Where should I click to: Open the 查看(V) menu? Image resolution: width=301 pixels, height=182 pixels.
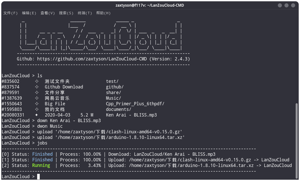tap(48, 13)
